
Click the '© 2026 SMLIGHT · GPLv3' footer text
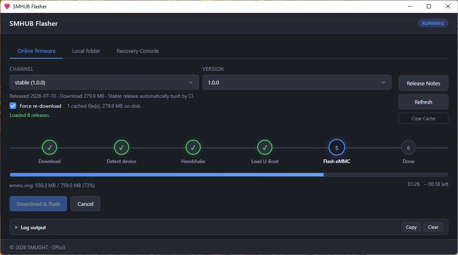pyautogui.click(x=37, y=247)
